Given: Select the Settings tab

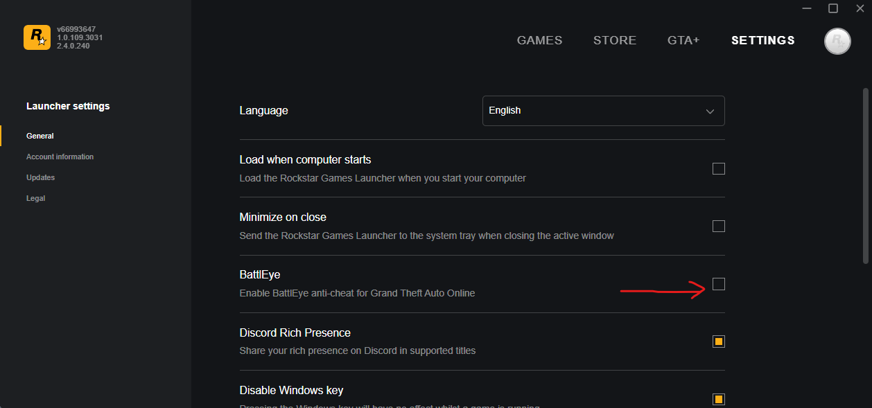Looking at the screenshot, I should [x=763, y=40].
